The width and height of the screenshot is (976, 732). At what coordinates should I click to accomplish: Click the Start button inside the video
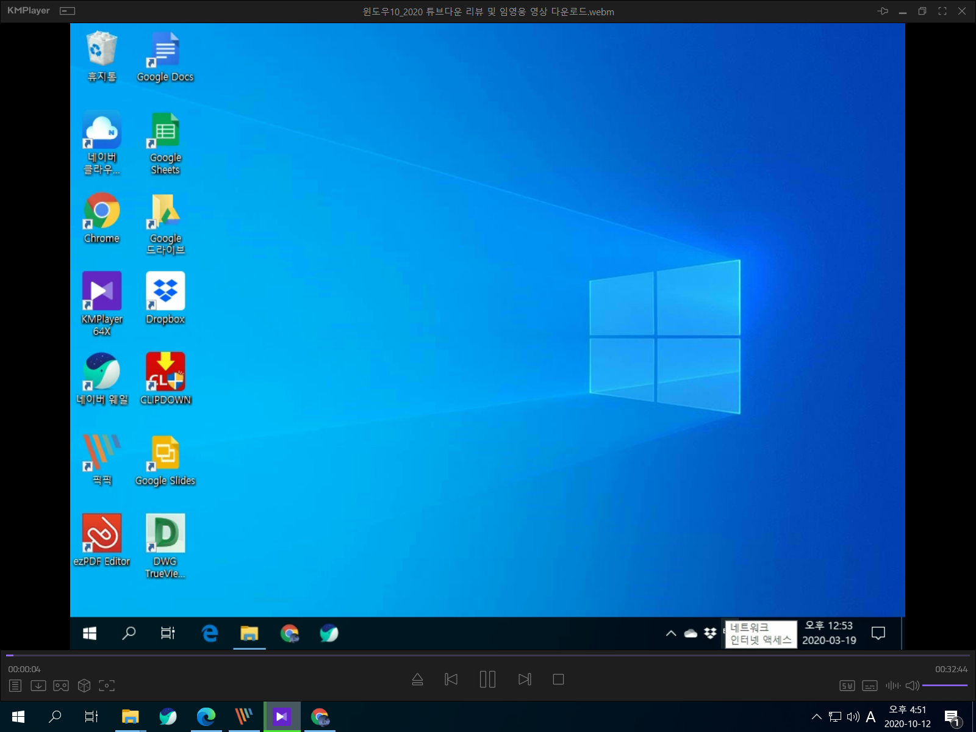(90, 633)
